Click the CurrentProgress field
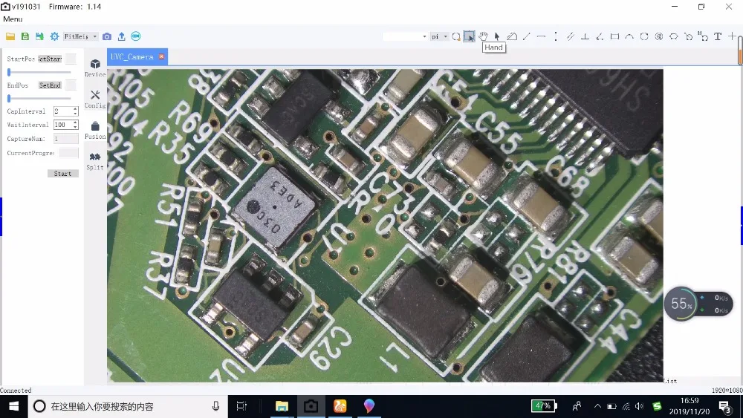Viewport: 743px width, 418px height. 68,153
